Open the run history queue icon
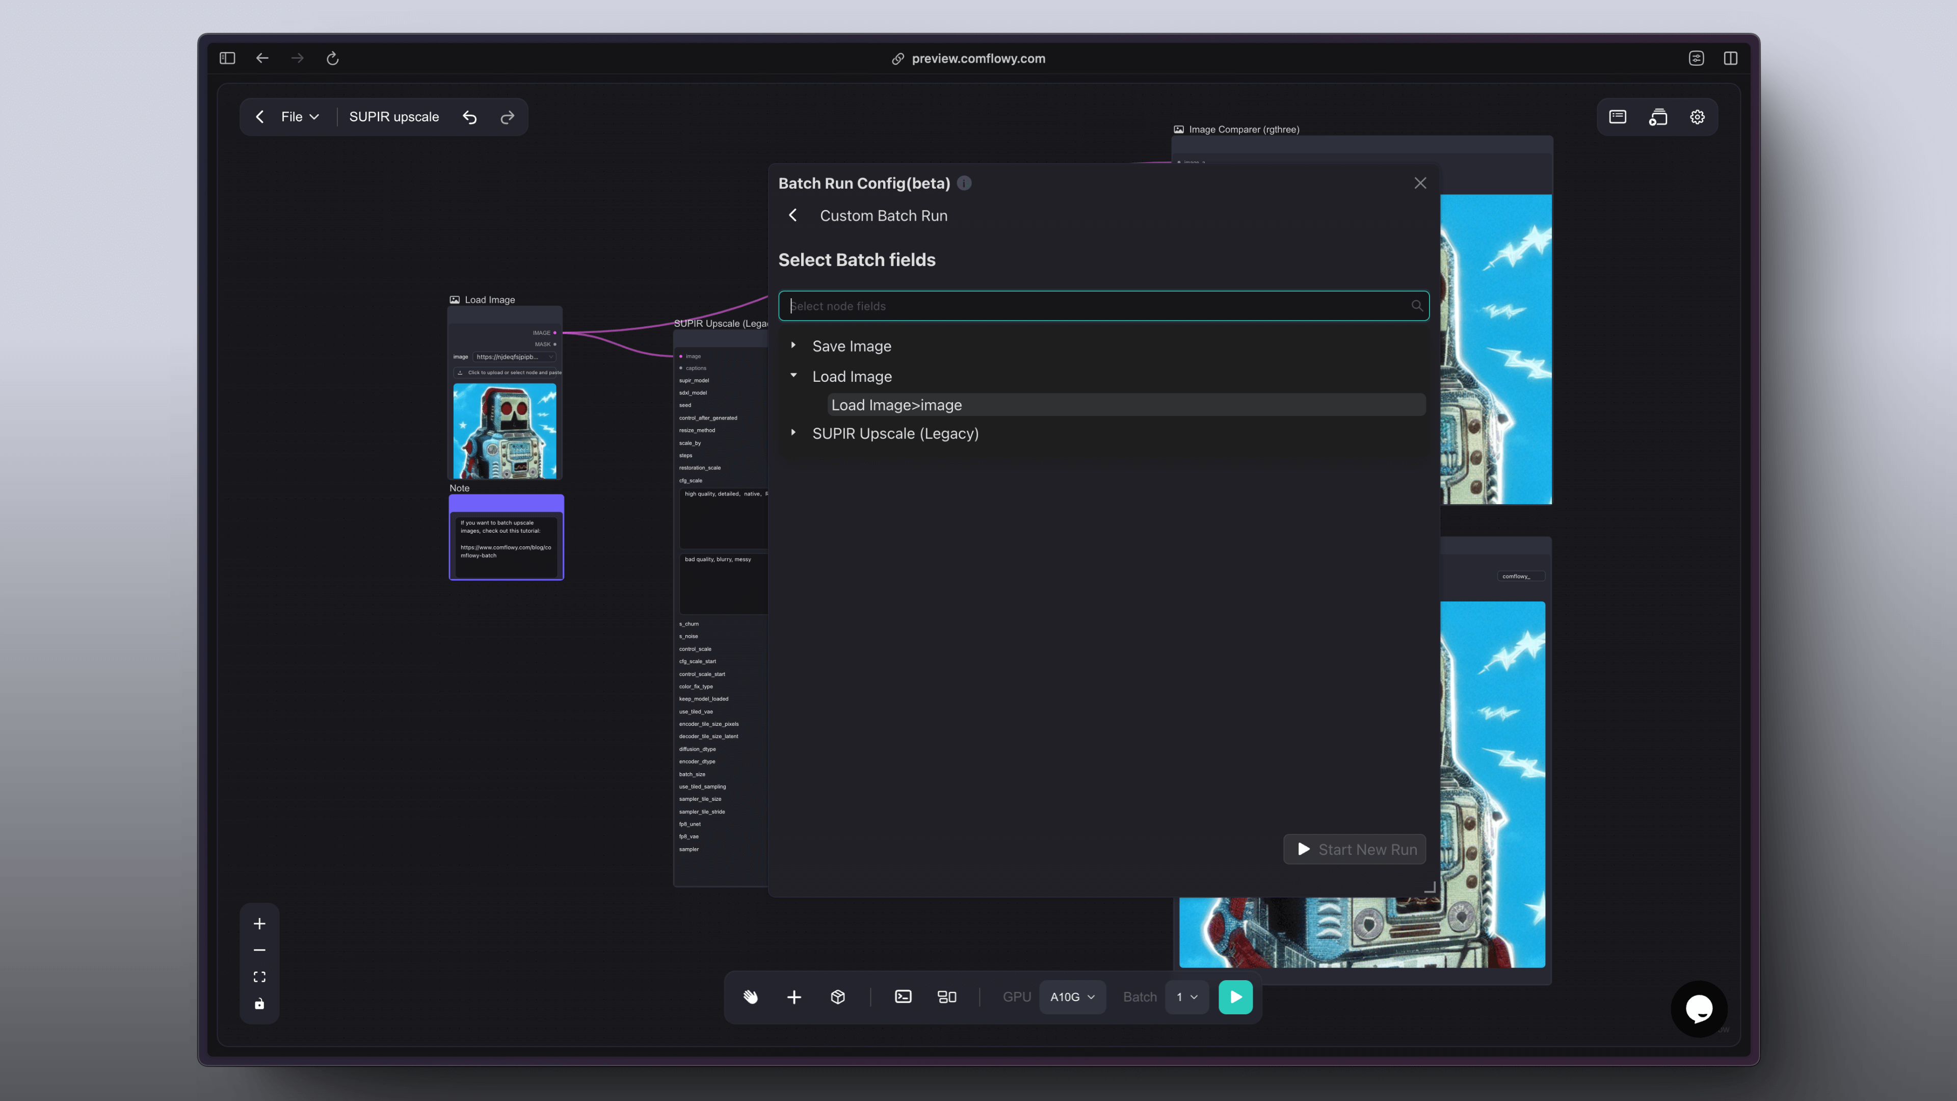The image size is (1957, 1101). coord(1658,117)
